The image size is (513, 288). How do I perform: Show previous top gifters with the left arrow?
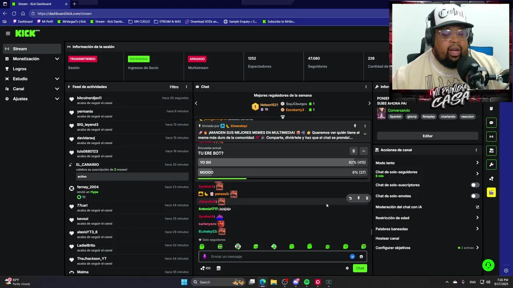tap(196, 103)
